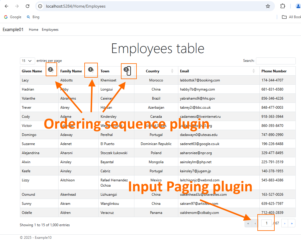The height and width of the screenshot is (242, 301).
Task: Click the ② ordering badge on Given Name
Action: pos(51,70)
